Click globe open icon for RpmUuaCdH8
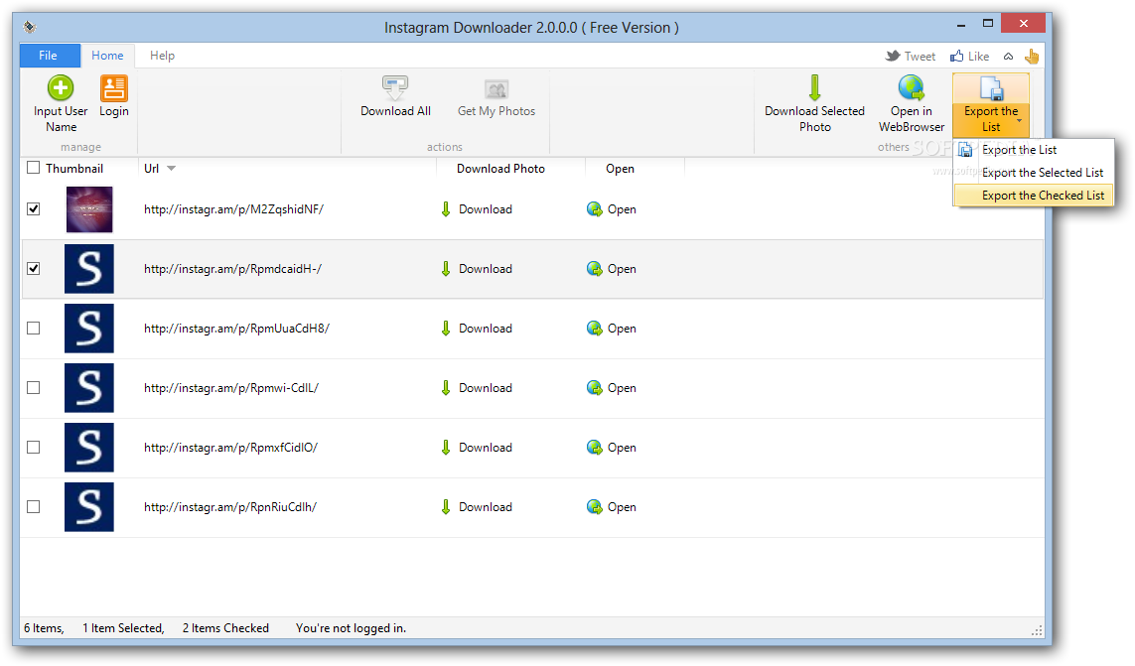1135x666 pixels. click(594, 328)
